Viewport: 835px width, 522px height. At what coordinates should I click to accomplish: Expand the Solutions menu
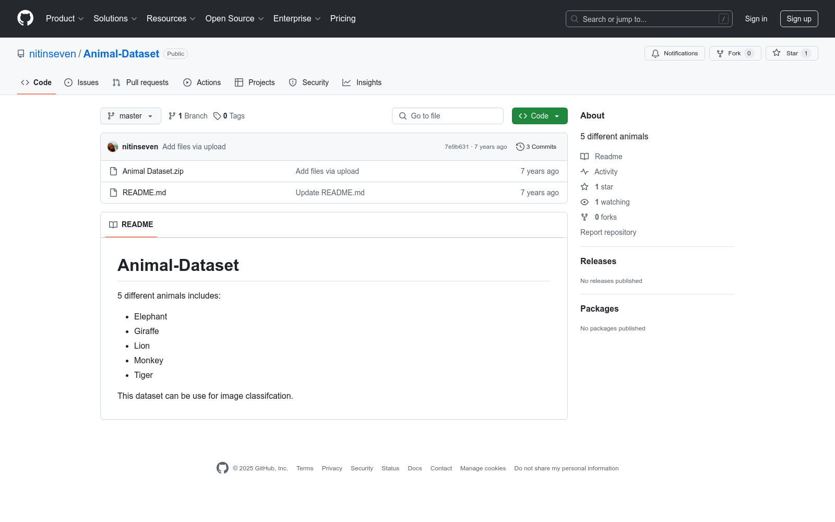pyautogui.click(x=115, y=18)
